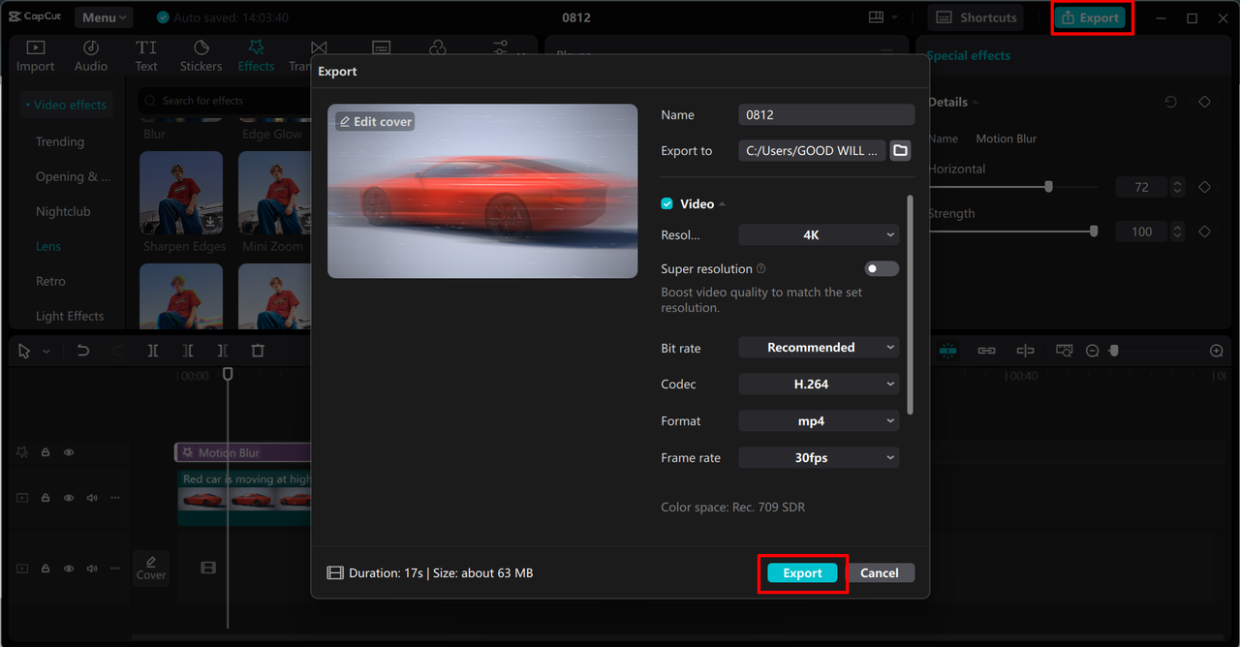Click the Horizontal value stepper arrows

[1177, 187]
